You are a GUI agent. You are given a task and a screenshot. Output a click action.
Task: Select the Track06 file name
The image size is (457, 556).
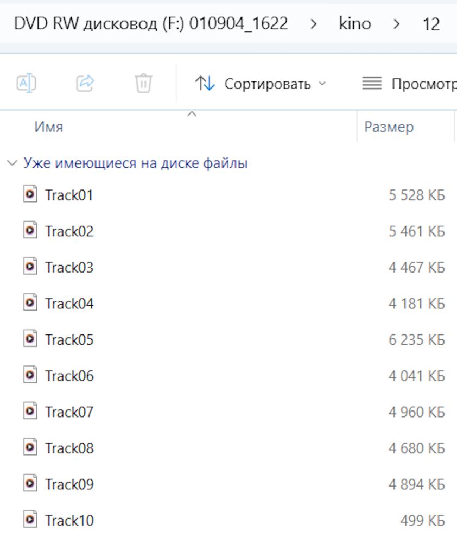click(69, 376)
